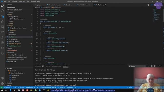Switch to the .gitignore tab
This screenshot has height=92, width=164.
click(x=39, y=5)
